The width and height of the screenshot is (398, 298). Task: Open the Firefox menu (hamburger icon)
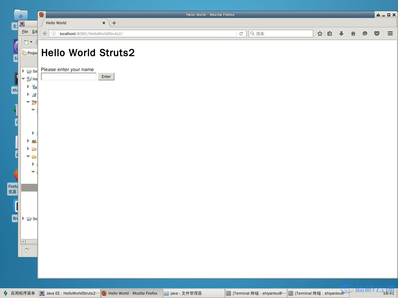(x=390, y=34)
